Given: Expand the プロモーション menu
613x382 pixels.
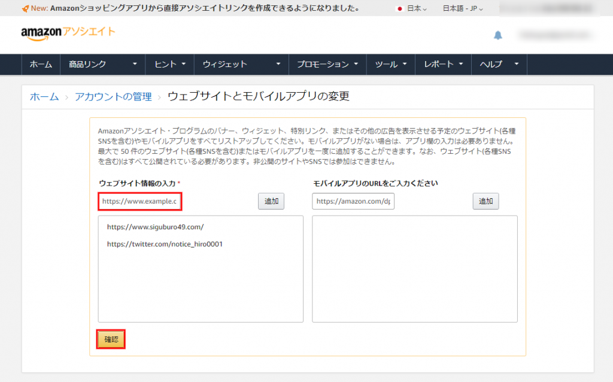Looking at the screenshot, I should (x=327, y=64).
